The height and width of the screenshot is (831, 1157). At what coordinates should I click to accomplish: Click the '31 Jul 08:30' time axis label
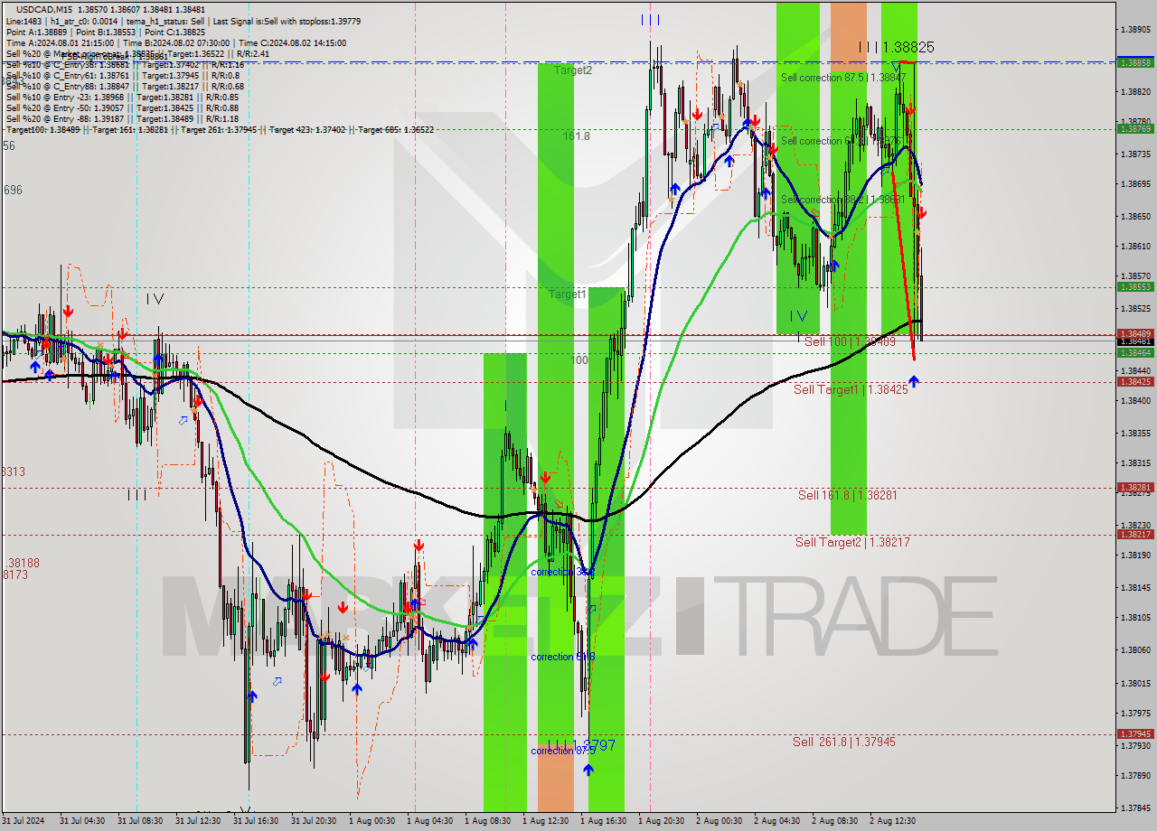click(x=139, y=821)
